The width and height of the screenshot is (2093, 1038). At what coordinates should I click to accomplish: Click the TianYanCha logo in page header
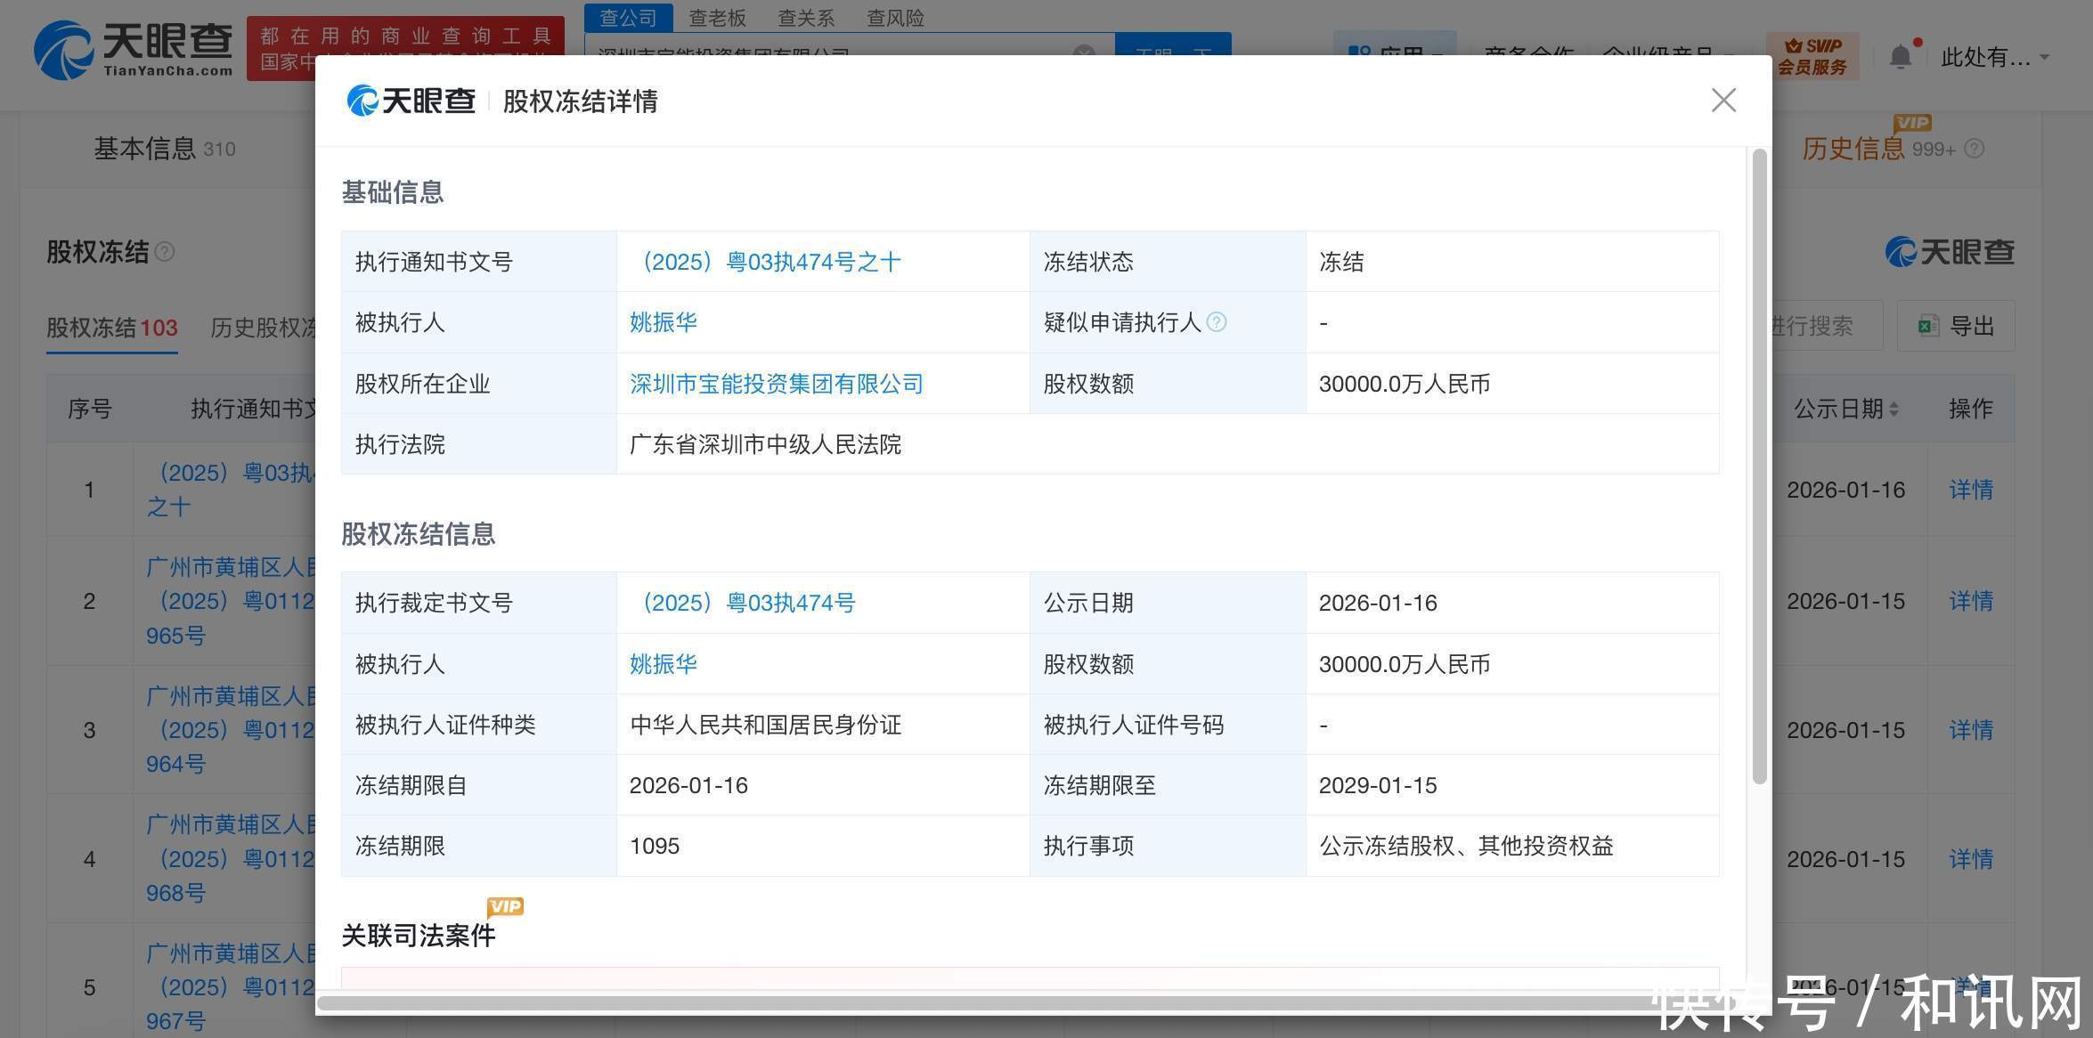pos(134,49)
